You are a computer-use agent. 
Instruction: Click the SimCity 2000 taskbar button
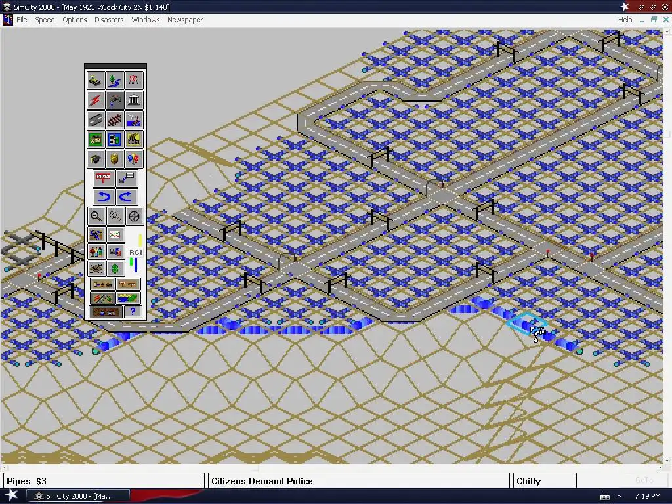pos(77,496)
